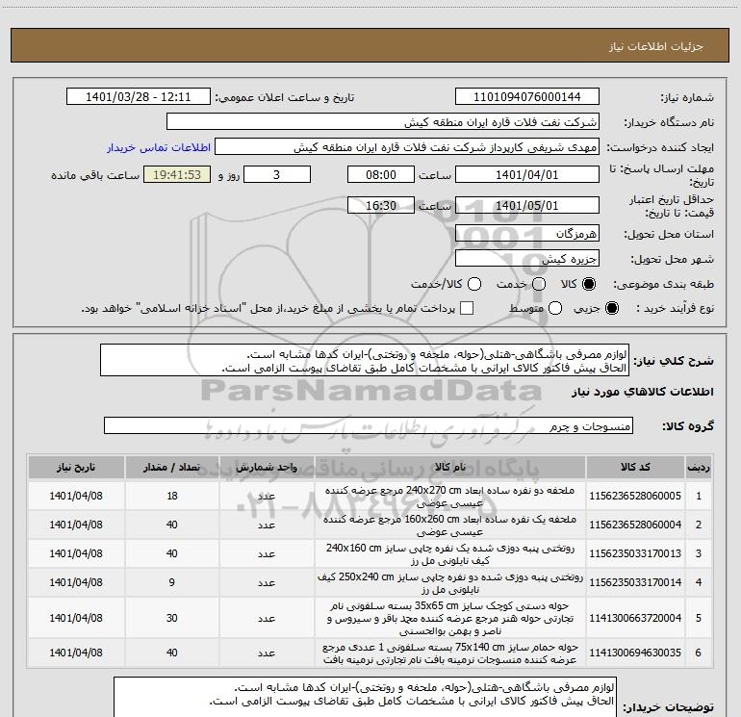The height and width of the screenshot is (717, 741).
Task: Click product code 1156235033170014
Action: pyautogui.click(x=635, y=582)
